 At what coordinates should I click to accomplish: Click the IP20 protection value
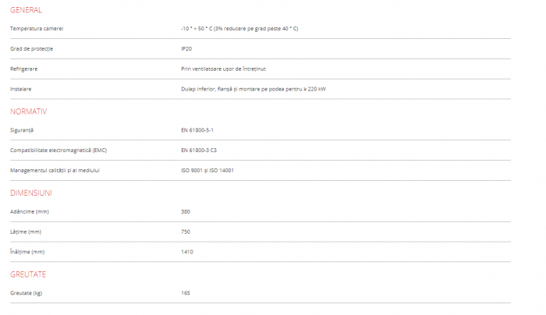[x=186, y=48]
